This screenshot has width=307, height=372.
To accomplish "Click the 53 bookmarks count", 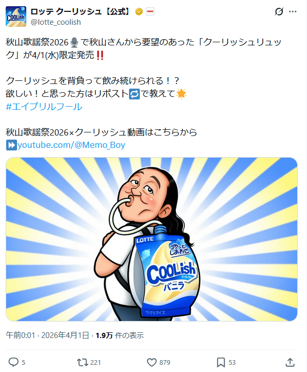I will tap(232, 363).
